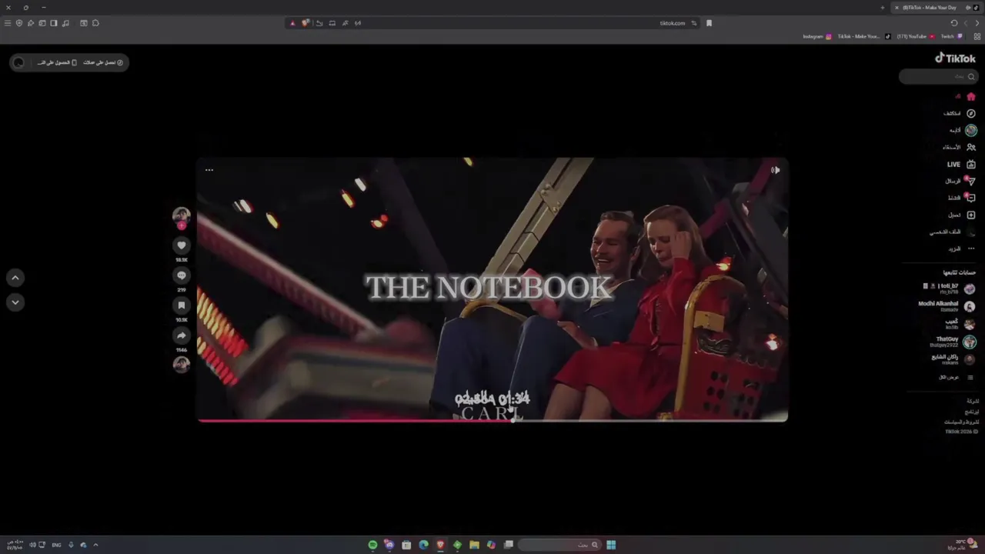Reload the page with refresh button

954,23
